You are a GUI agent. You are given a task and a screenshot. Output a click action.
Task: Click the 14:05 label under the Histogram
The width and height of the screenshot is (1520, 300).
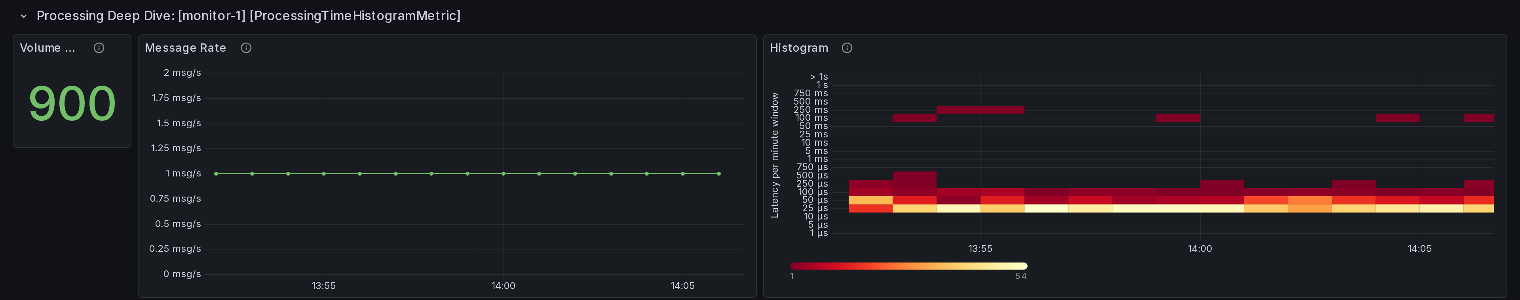click(1420, 249)
